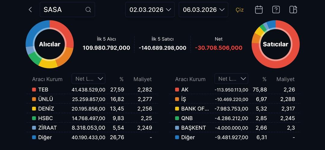Click the red swatch next to TEB

coord(34,90)
